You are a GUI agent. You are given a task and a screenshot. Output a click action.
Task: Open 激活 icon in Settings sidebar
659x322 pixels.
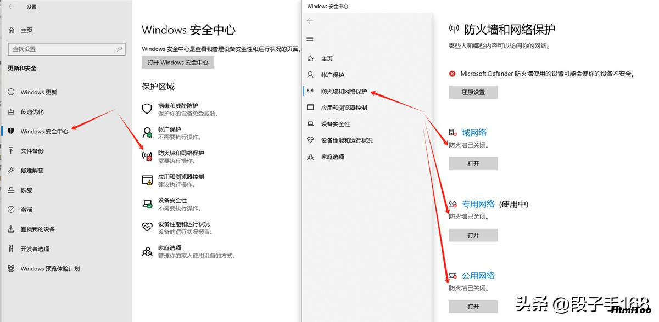coord(11,210)
